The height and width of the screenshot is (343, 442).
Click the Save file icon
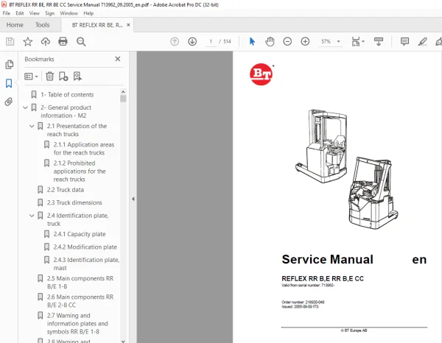[x=10, y=42]
